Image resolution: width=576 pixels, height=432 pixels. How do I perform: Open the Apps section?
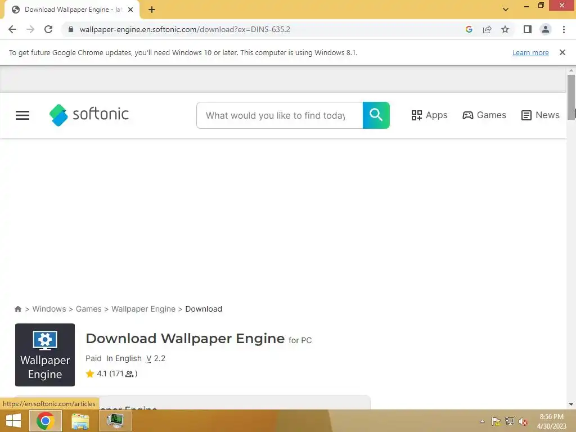[x=429, y=115]
